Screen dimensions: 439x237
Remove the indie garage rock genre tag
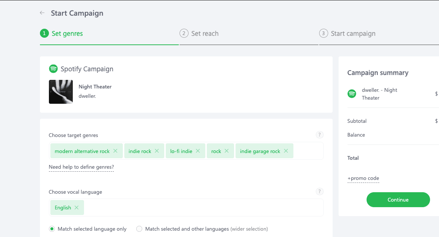coord(286,151)
